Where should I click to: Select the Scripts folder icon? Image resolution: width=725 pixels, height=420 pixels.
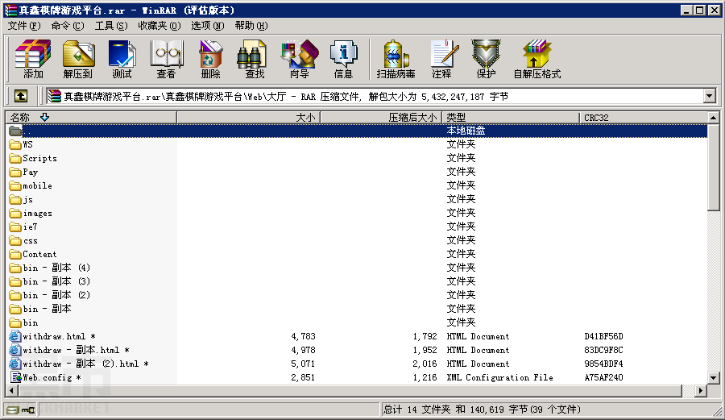click(15, 159)
